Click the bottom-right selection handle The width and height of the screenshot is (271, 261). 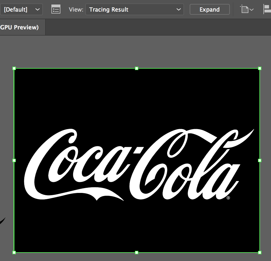pyautogui.click(x=260, y=253)
